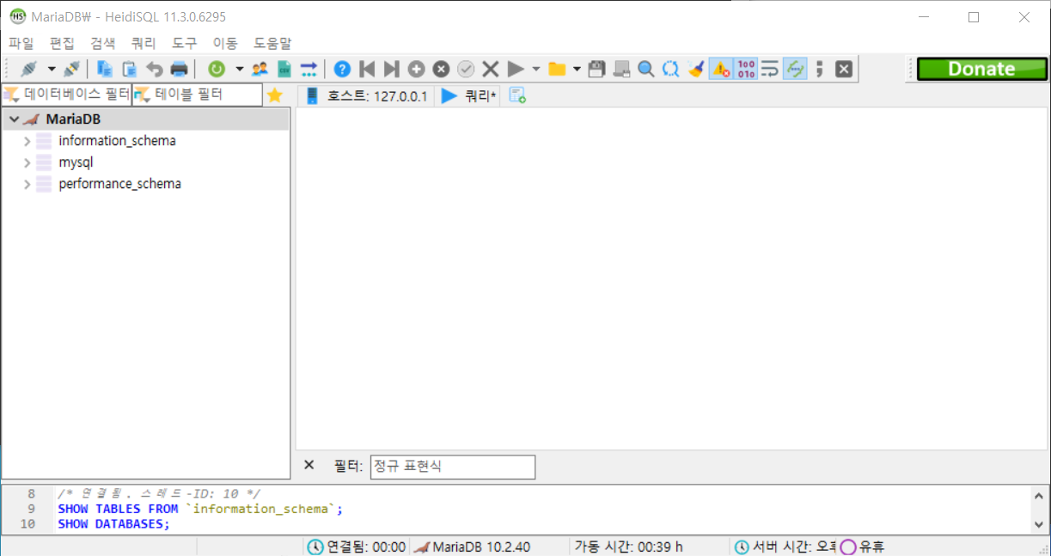Image resolution: width=1051 pixels, height=556 pixels.
Task: Open the refresh dropdown arrow
Action: pyautogui.click(x=239, y=69)
